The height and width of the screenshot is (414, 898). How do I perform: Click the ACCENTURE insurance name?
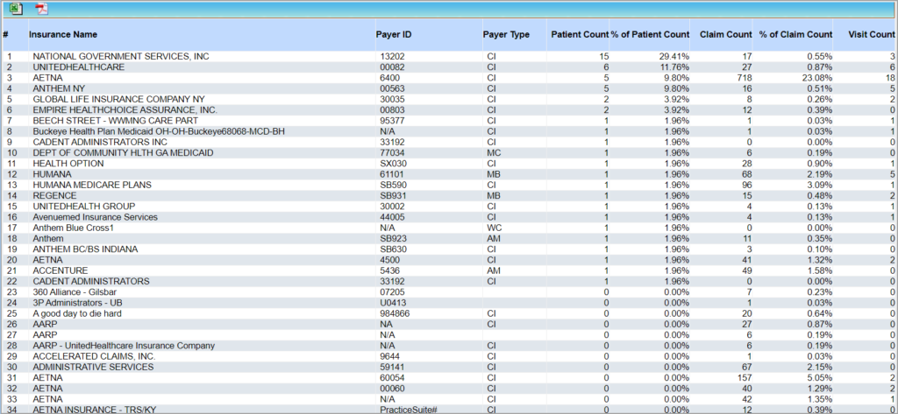[60, 270]
